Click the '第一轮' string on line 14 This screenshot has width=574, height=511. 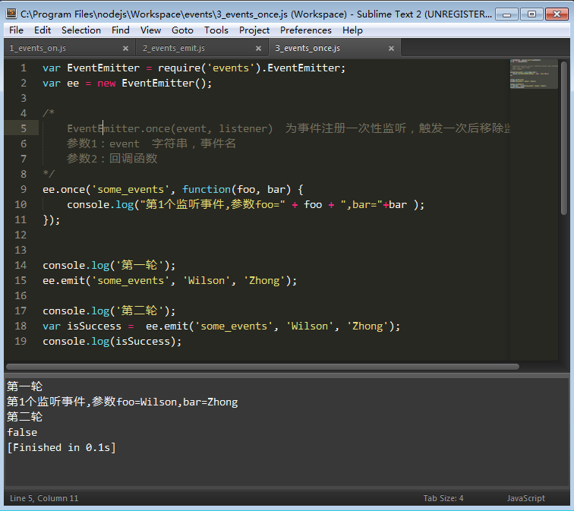(140, 266)
